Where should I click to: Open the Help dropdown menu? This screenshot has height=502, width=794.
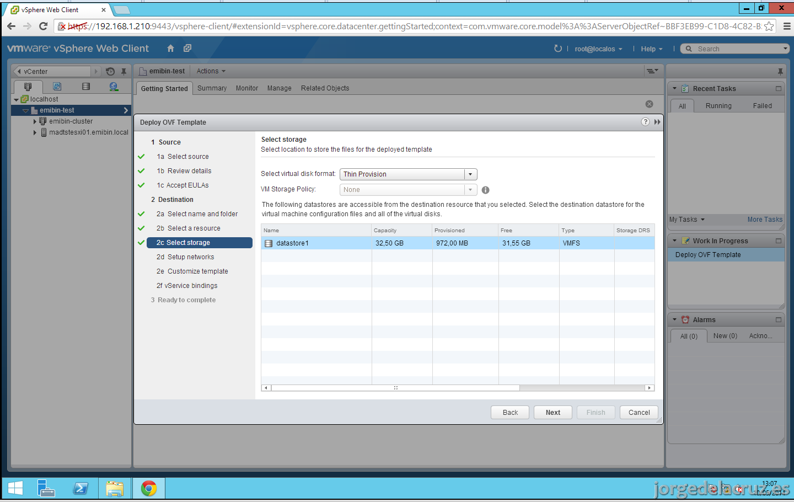click(652, 49)
